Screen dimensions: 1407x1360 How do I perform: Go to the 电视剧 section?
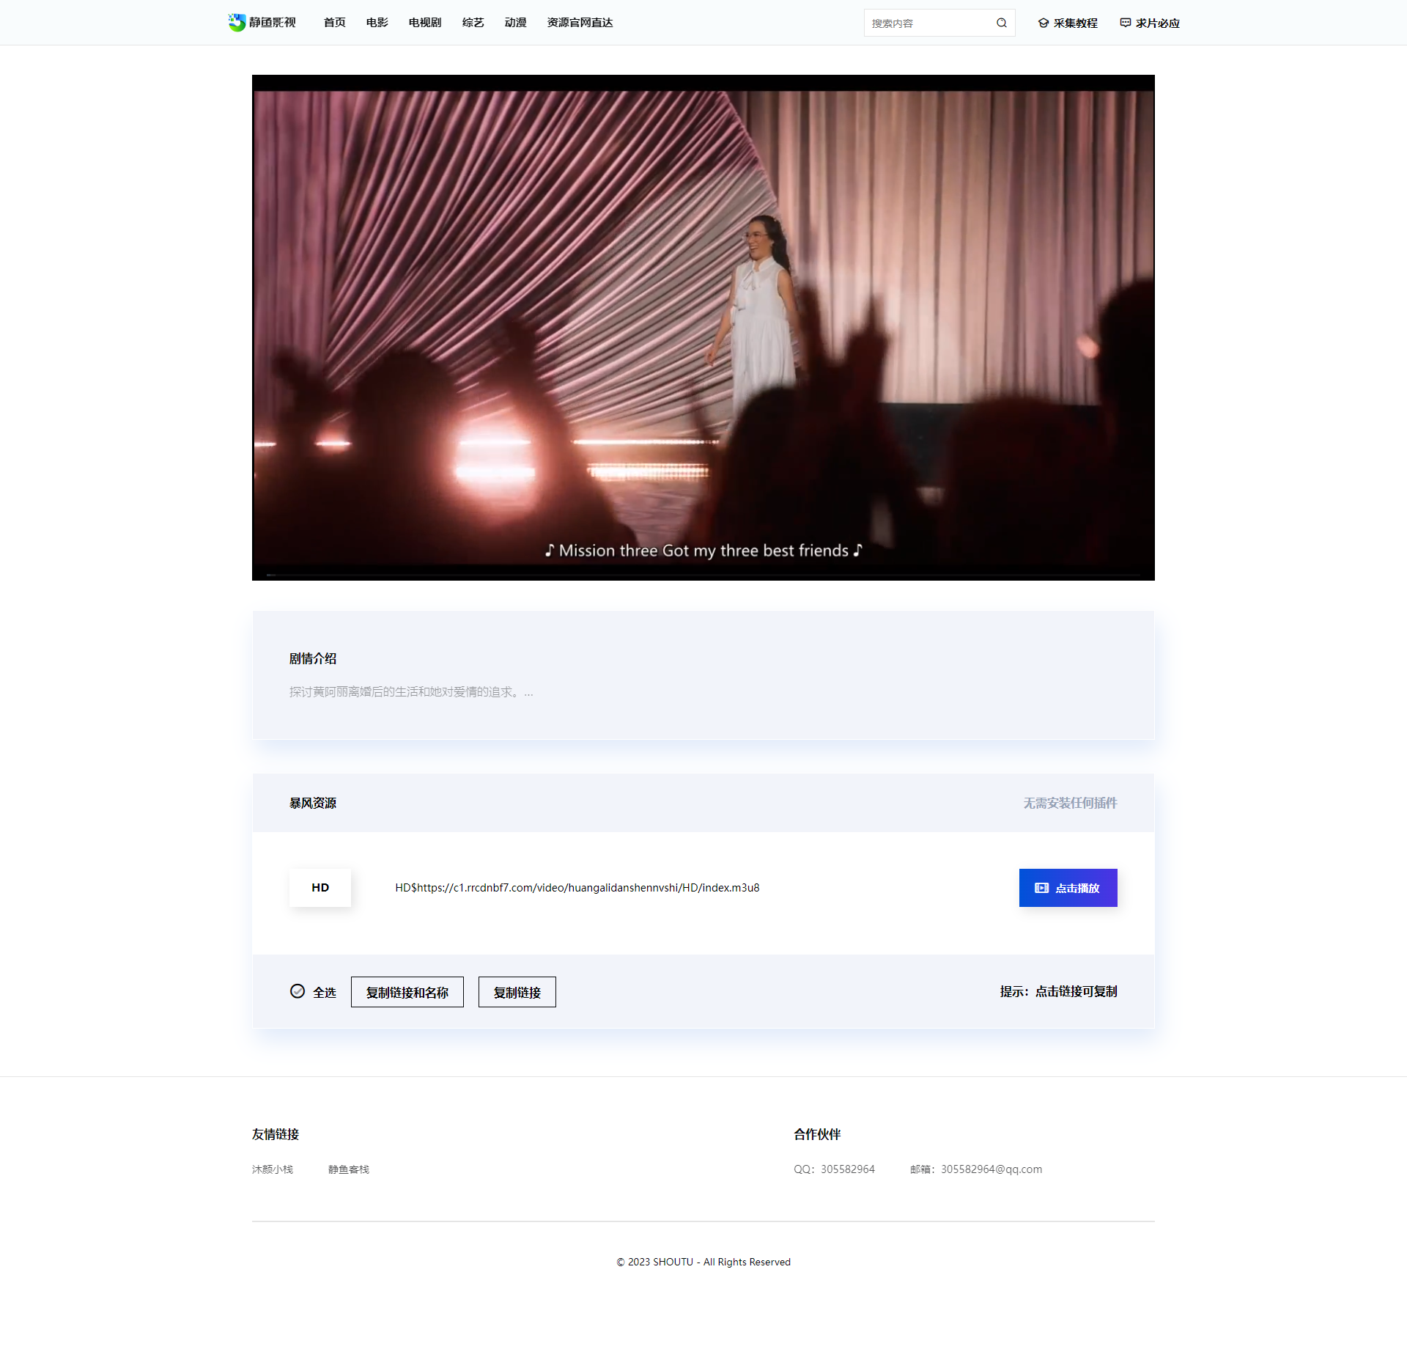pos(425,23)
